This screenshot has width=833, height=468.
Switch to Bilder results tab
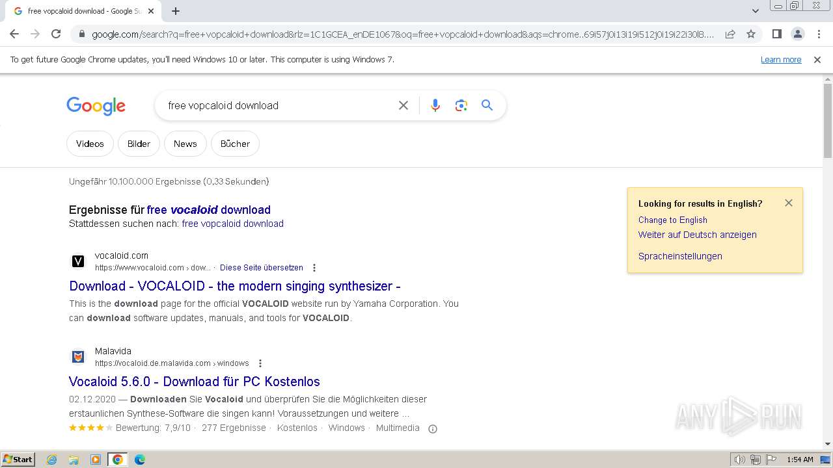tap(139, 144)
